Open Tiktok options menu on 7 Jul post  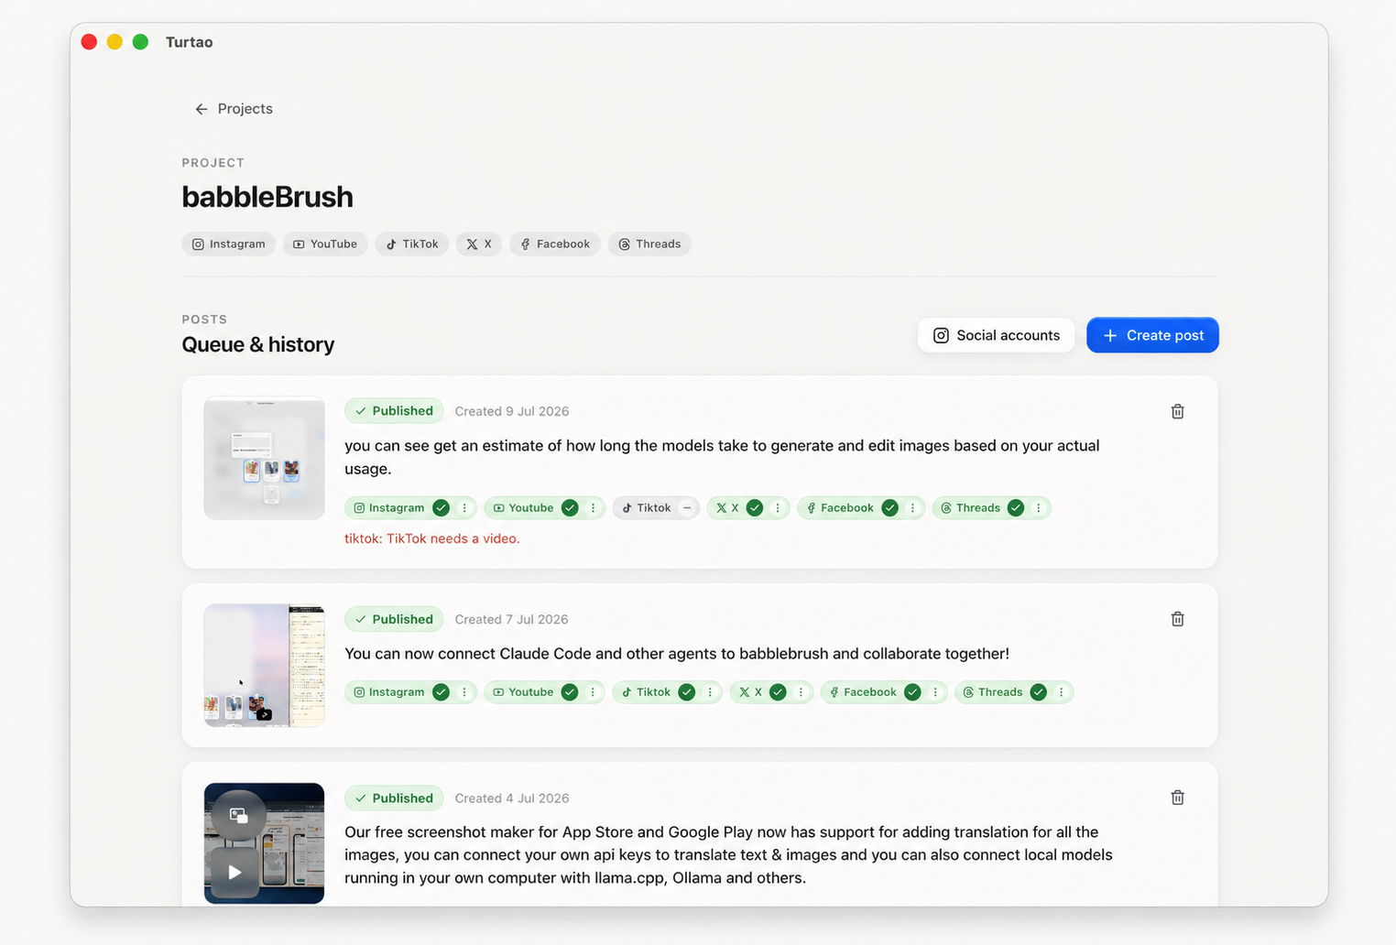[x=710, y=692]
